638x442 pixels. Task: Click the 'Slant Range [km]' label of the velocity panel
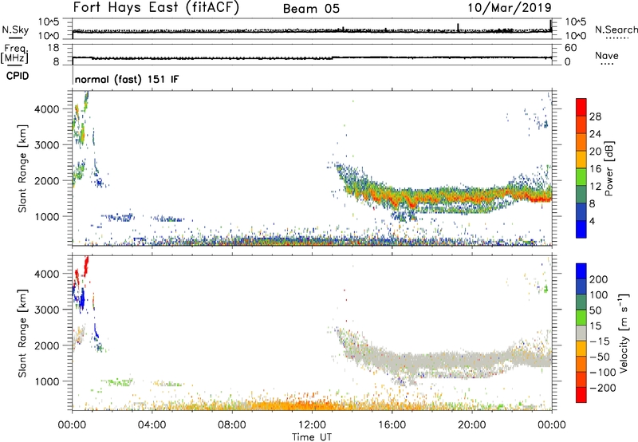click(x=22, y=333)
